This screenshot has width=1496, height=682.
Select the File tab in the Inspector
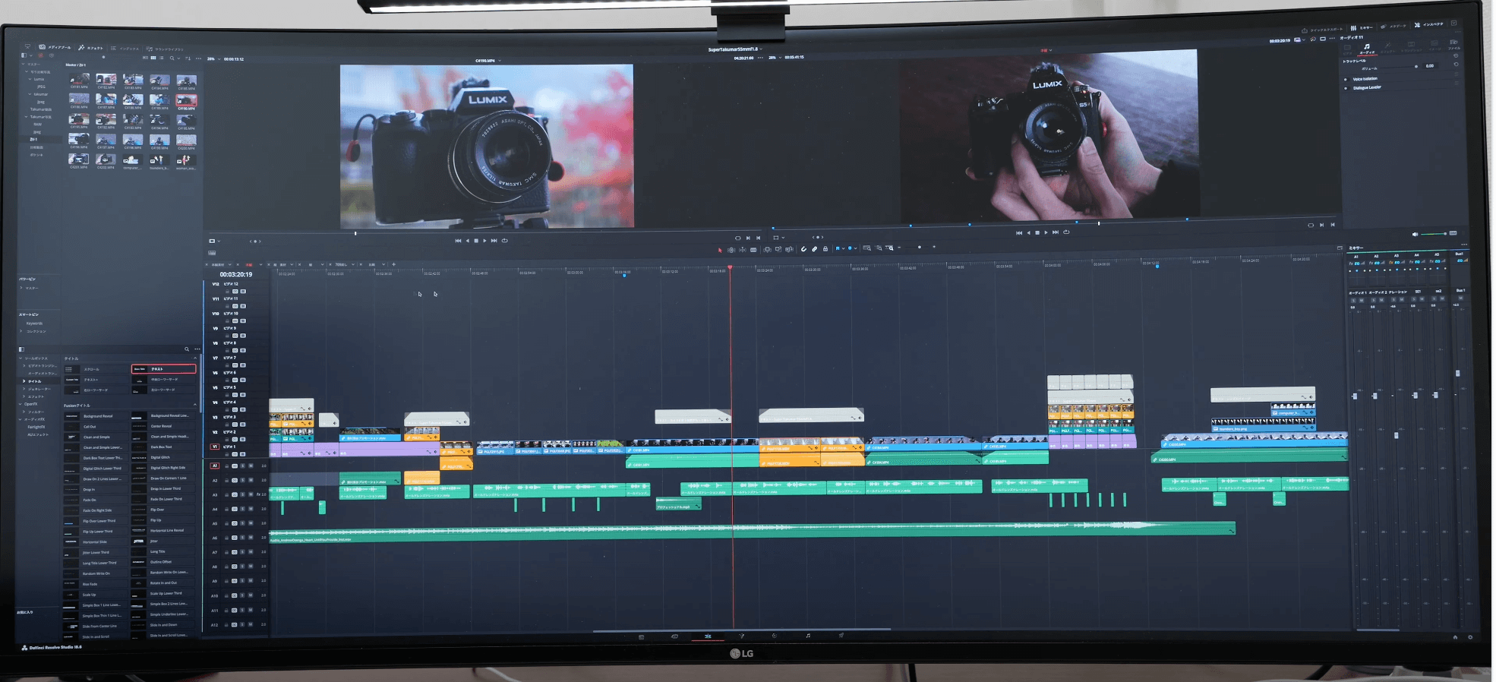point(1454,46)
